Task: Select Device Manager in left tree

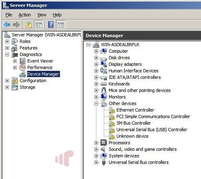Action: click(x=43, y=74)
